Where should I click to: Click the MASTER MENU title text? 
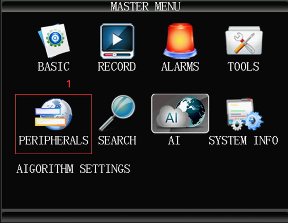pyautogui.click(x=145, y=7)
